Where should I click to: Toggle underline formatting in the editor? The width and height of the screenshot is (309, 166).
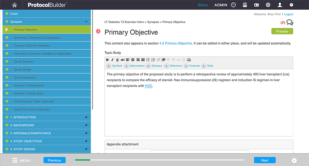pyautogui.click(x=117, y=60)
